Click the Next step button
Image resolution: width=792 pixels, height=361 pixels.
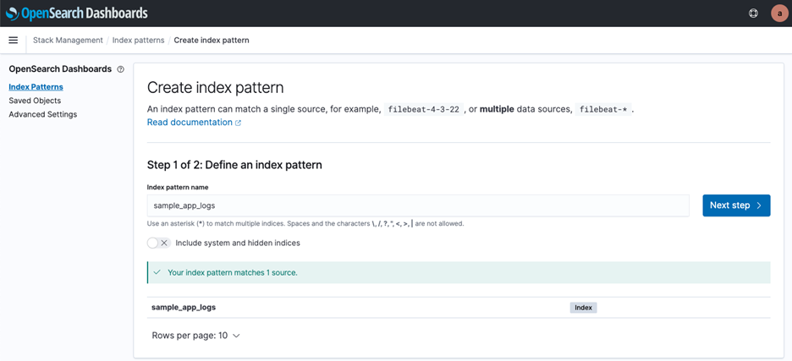click(735, 205)
